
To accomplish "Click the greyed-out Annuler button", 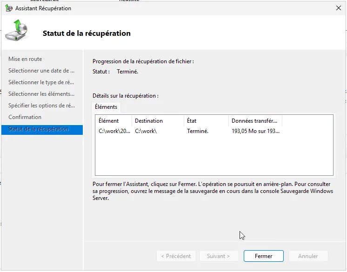I will pos(308,256).
